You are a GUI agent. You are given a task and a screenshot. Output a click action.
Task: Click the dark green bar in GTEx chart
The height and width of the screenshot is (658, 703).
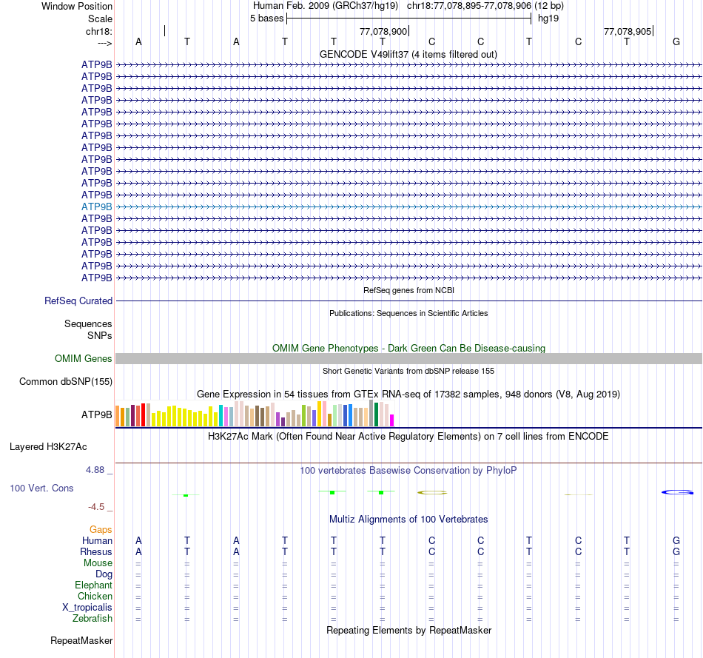click(376, 414)
